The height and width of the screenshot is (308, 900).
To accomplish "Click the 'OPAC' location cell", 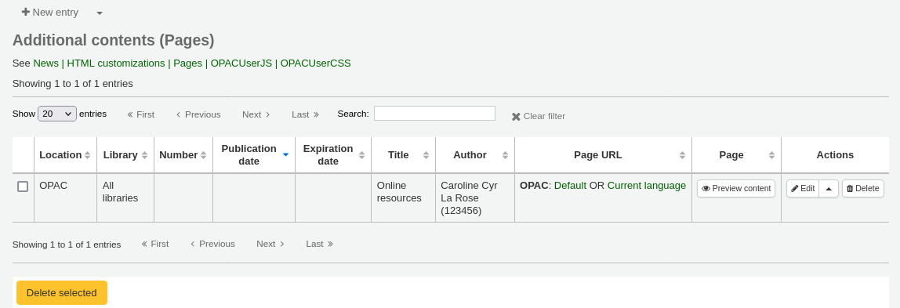I will pos(65,197).
